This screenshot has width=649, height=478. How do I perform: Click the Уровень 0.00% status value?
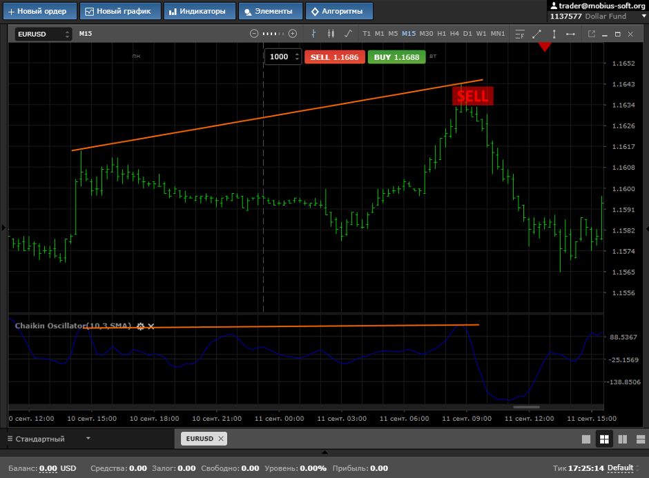click(313, 468)
